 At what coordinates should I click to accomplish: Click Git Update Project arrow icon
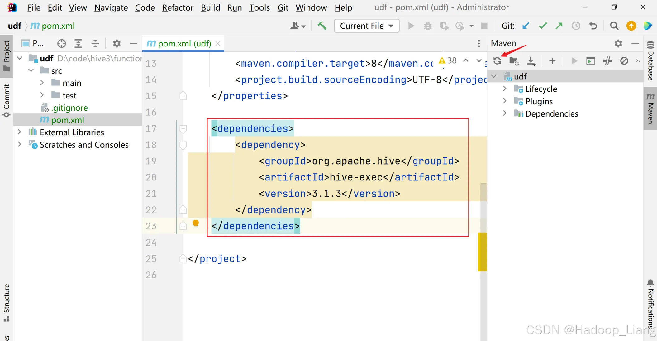526,26
